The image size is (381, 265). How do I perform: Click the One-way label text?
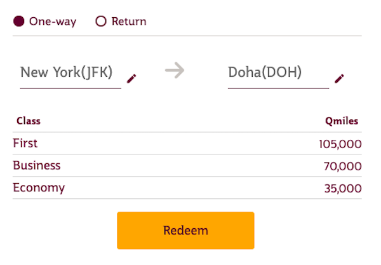pos(52,22)
